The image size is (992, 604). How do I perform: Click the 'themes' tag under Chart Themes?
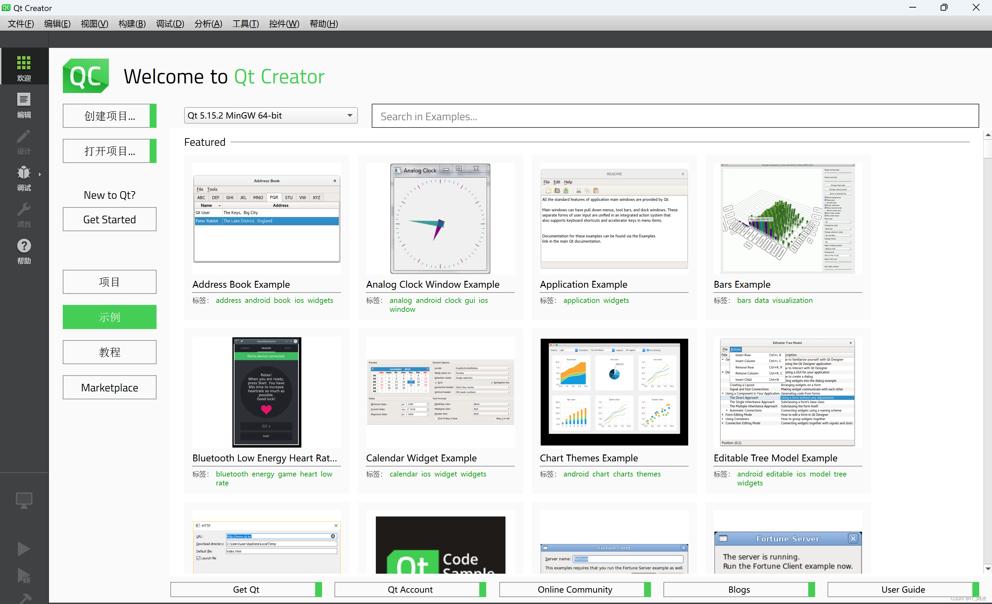pyautogui.click(x=648, y=474)
